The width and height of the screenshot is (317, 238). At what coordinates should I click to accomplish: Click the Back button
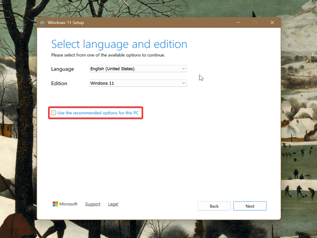click(x=214, y=206)
